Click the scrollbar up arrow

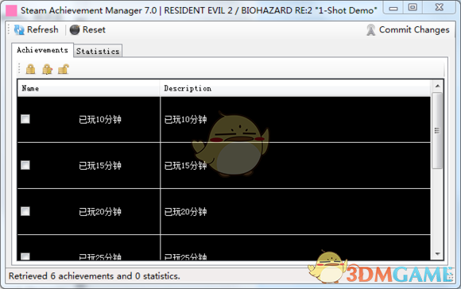[437, 86]
